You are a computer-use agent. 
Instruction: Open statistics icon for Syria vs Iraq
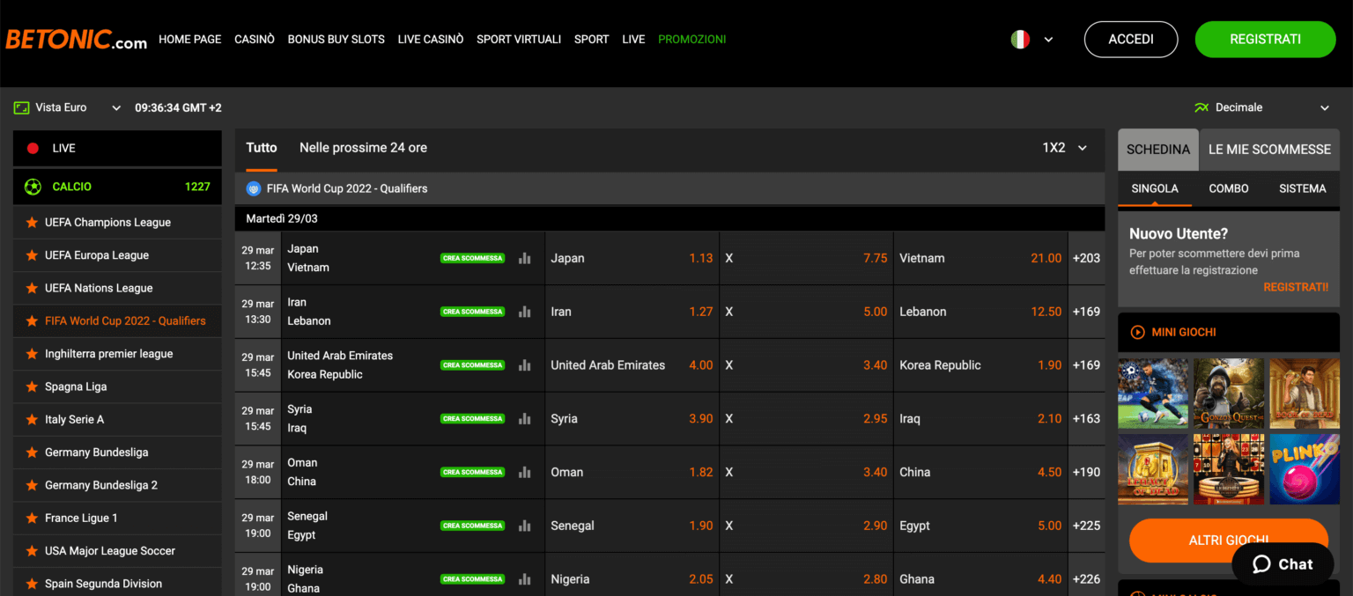[x=525, y=419]
